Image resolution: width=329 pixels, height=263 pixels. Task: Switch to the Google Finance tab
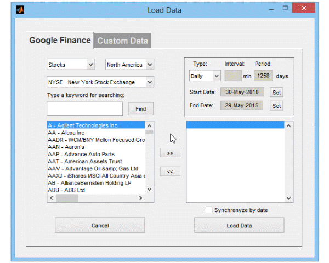(x=60, y=40)
